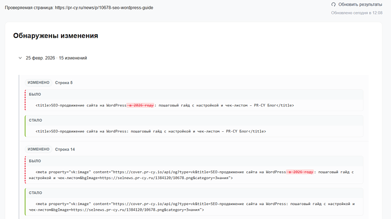Click the refresh icon beside Обновить результаты
Image resolution: width=391 pixels, height=219 pixels.
pyautogui.click(x=333, y=5)
